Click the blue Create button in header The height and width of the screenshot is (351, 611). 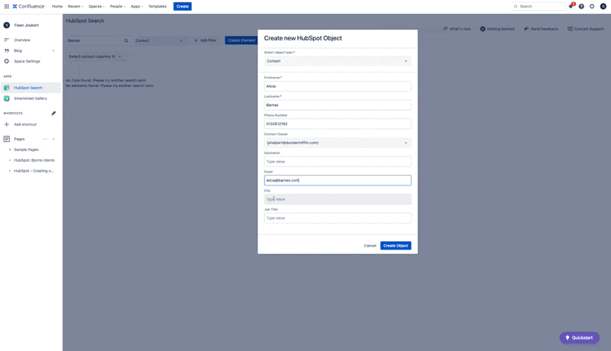tap(183, 6)
